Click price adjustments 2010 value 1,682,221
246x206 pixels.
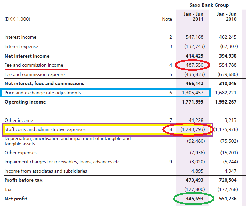pyautogui.click(x=226, y=93)
